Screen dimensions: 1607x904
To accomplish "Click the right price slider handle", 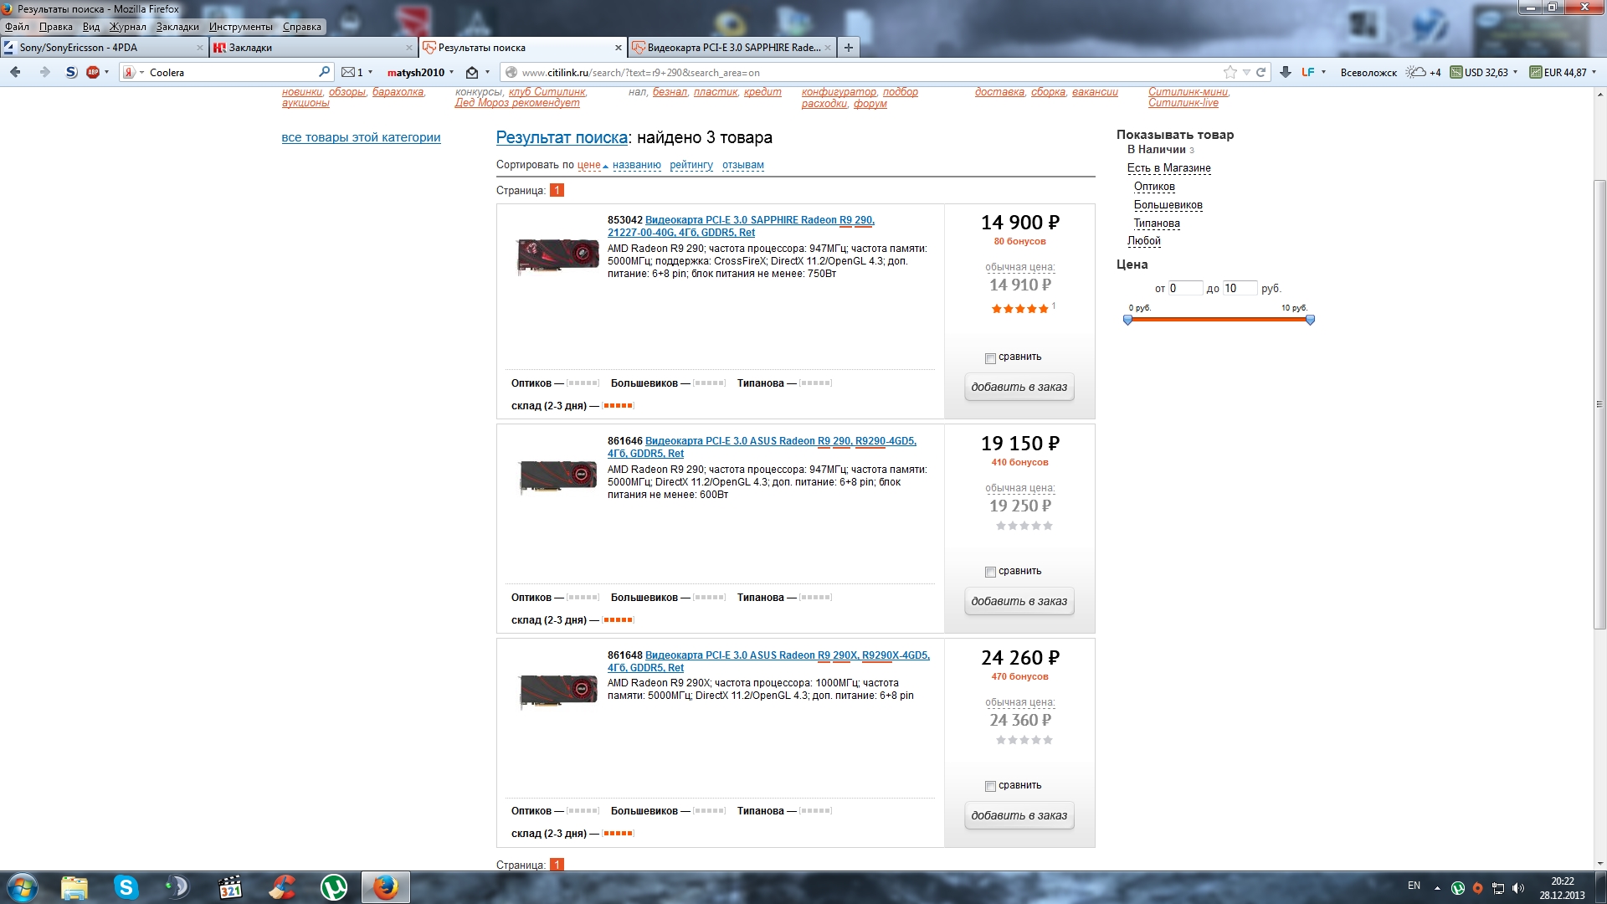I will [1310, 320].
